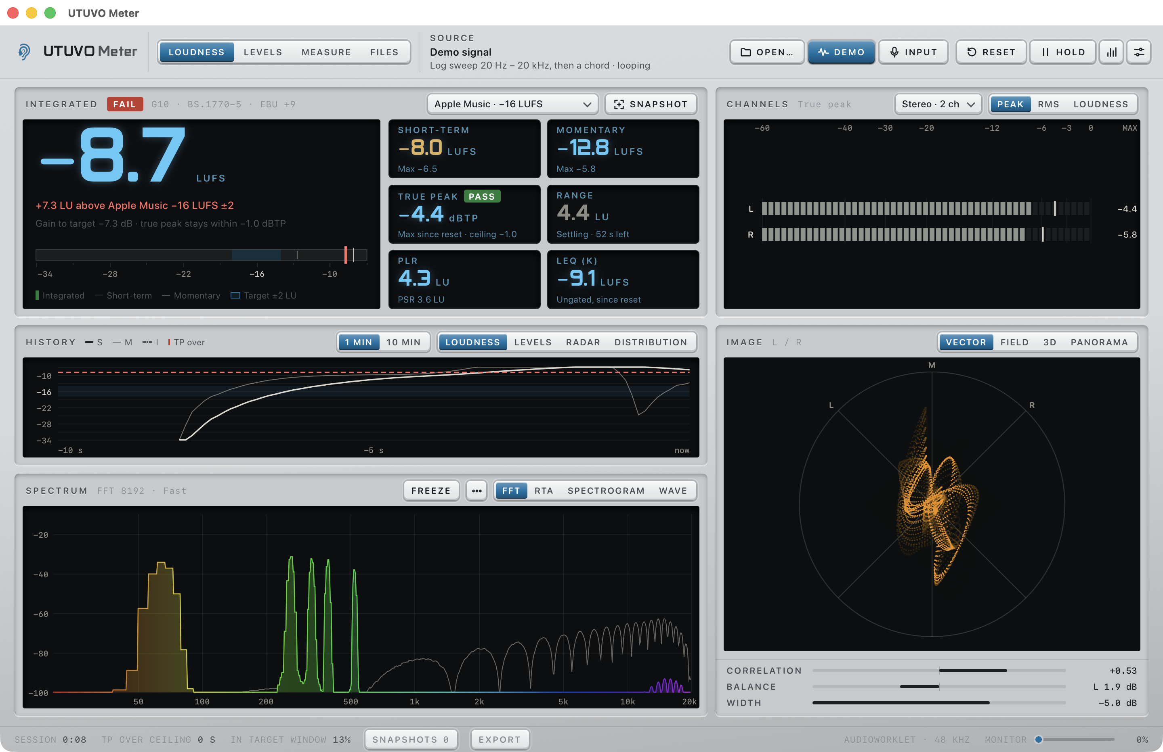
Task: Click the chevron of the Stereo dropdown
Action: [971, 104]
